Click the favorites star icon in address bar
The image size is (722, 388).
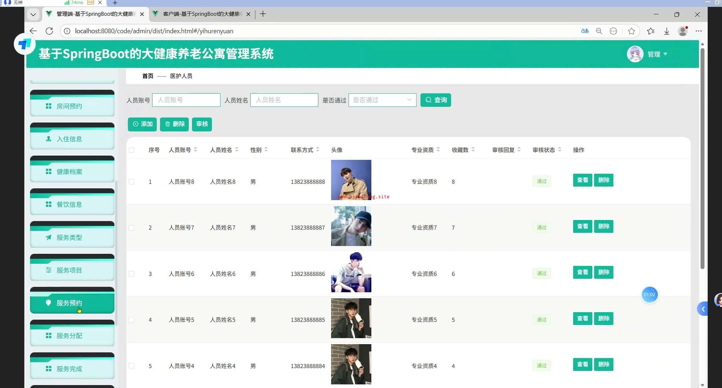pyautogui.click(x=631, y=31)
